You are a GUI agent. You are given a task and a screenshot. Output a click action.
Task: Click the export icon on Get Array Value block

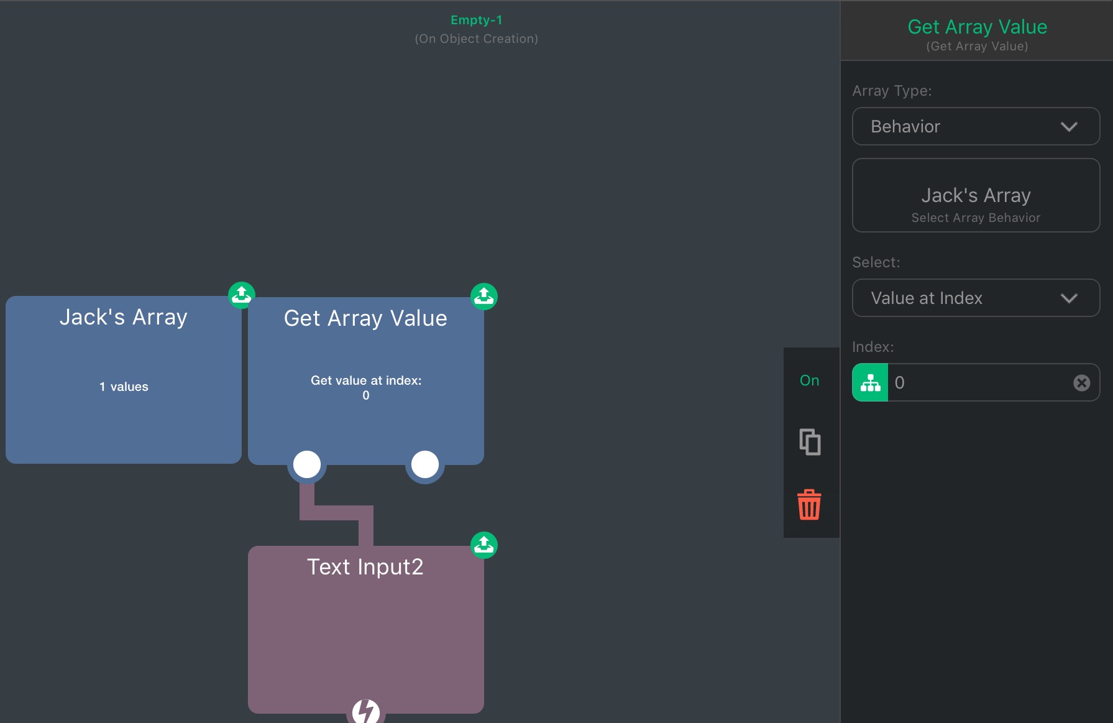tap(483, 297)
